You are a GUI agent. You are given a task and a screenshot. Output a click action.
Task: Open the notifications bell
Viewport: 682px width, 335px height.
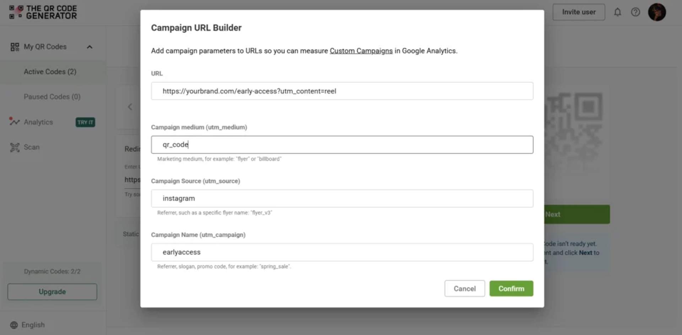click(x=617, y=12)
